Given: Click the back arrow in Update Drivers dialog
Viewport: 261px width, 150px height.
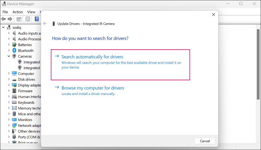Looking at the screenshot, I should 45,24.
